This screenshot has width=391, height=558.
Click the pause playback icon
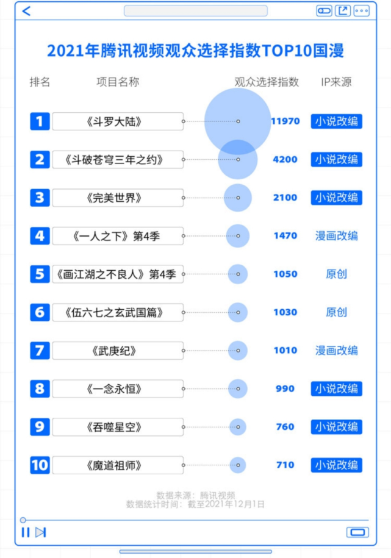click(x=25, y=532)
